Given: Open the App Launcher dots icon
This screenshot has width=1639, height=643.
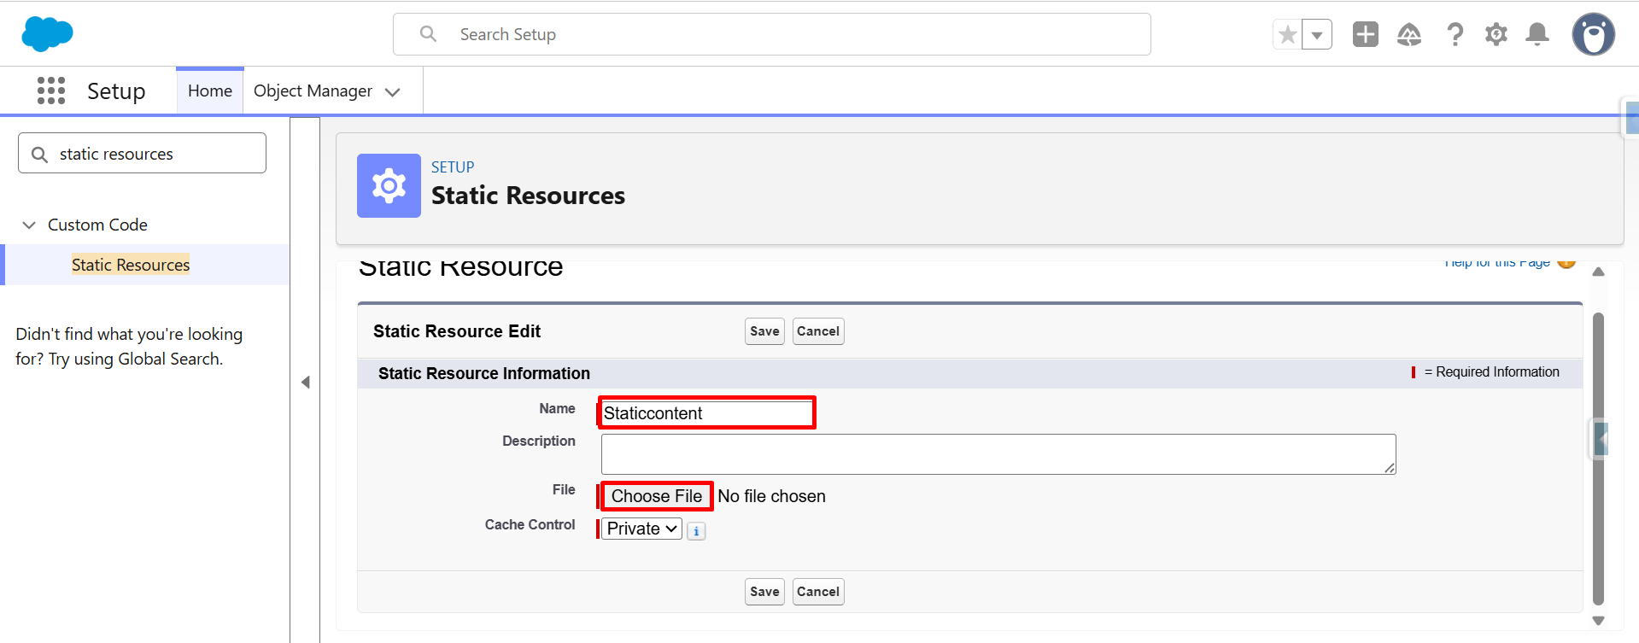Looking at the screenshot, I should (51, 91).
